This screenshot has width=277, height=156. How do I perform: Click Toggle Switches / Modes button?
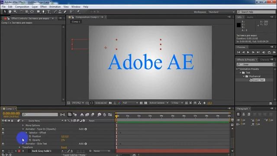(x=74, y=155)
